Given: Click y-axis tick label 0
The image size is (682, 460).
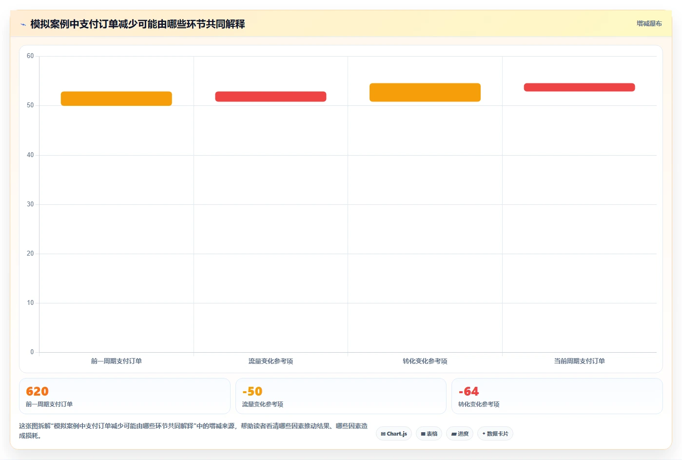Looking at the screenshot, I should click(x=32, y=352).
